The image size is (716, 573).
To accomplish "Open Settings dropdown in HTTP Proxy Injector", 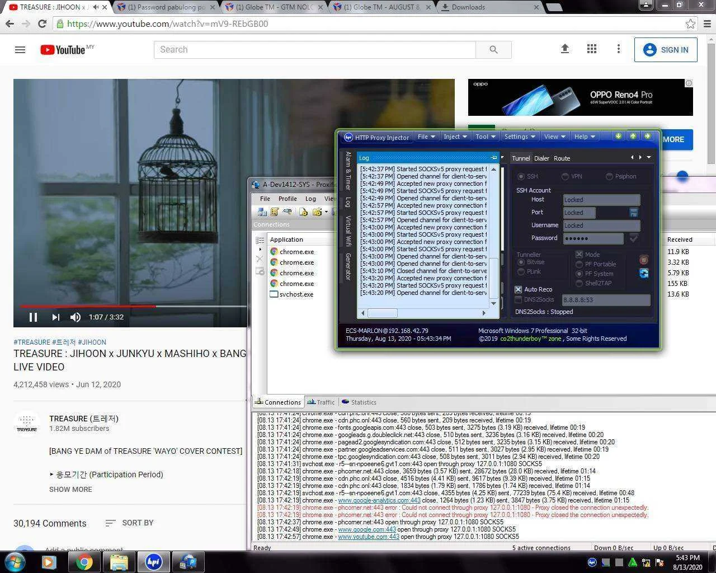I will click(520, 137).
